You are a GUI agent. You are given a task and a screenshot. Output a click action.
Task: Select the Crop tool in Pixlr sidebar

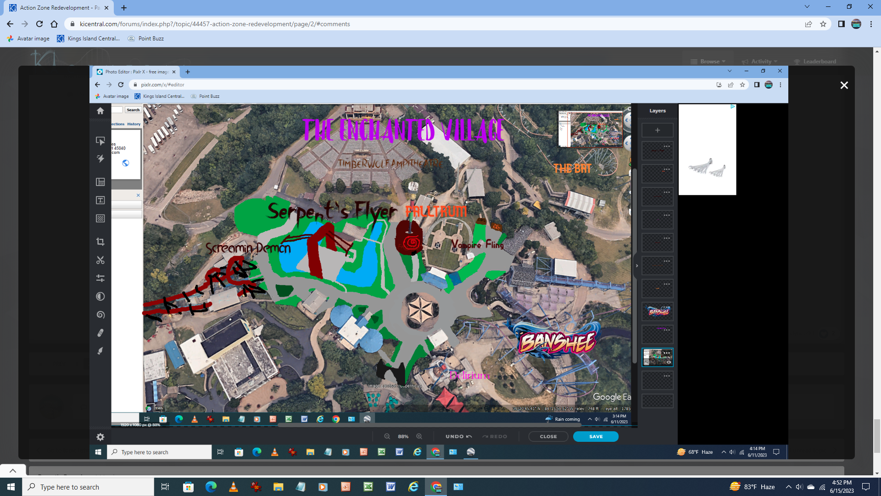pyautogui.click(x=100, y=242)
